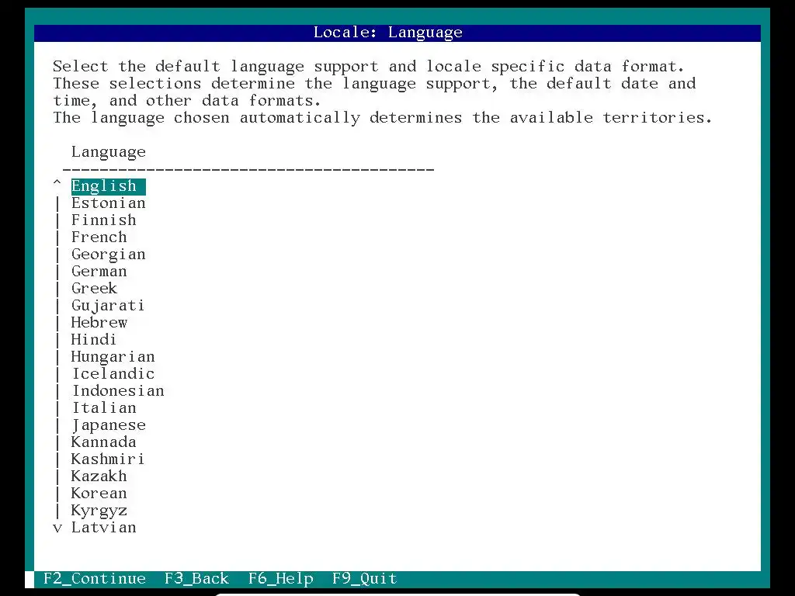Open help via F6_Help
The image size is (795, 596).
(x=281, y=579)
